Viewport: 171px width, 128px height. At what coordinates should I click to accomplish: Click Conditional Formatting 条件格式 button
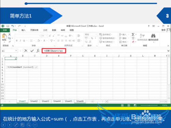[x=106, y=34]
